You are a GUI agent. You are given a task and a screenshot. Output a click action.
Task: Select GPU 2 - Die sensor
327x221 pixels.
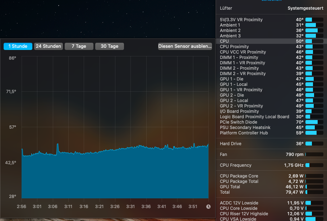[272, 95]
